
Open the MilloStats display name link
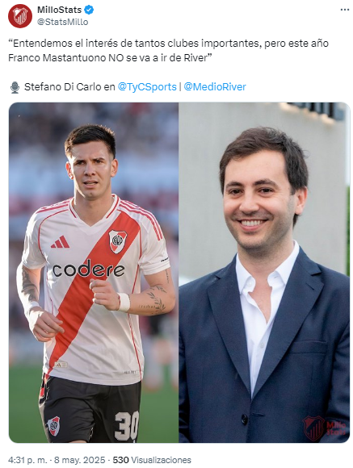click(x=59, y=10)
